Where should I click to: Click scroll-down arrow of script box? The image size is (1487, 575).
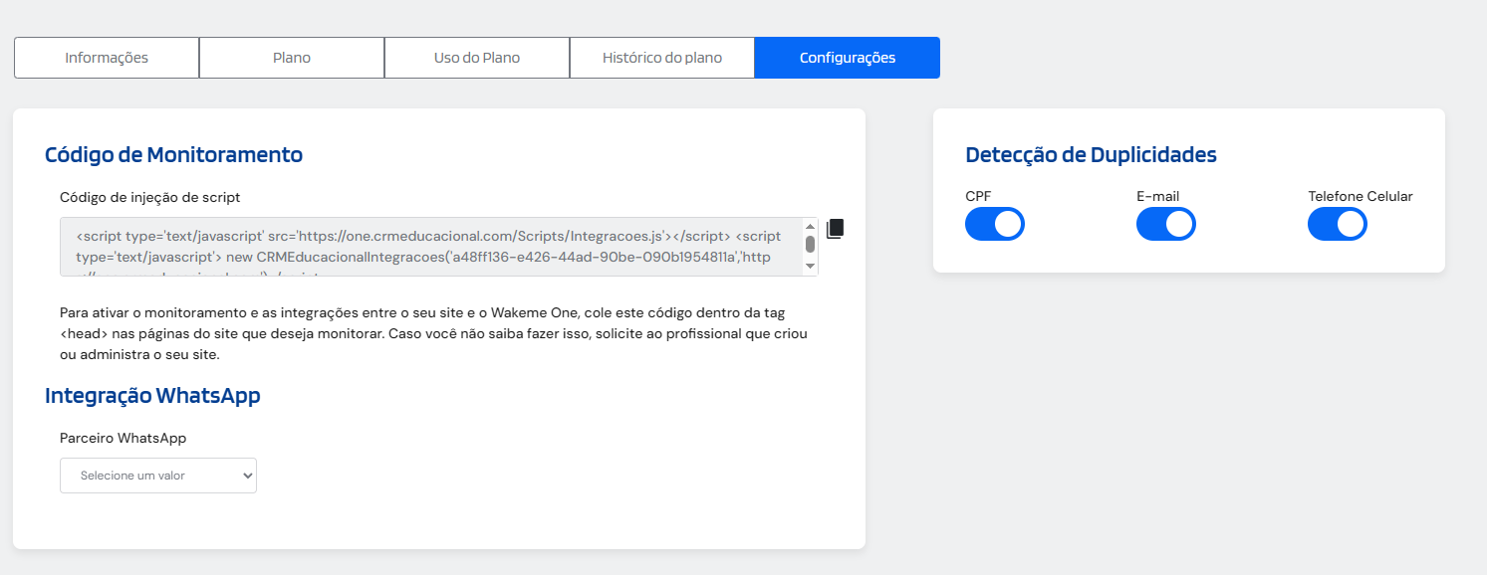point(810,267)
